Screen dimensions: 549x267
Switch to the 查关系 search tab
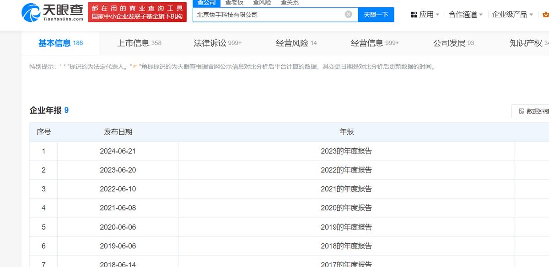pyautogui.click(x=290, y=3)
